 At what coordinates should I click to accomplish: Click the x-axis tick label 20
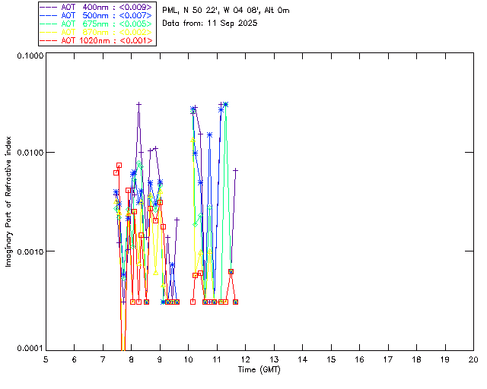pyautogui.click(x=473, y=359)
